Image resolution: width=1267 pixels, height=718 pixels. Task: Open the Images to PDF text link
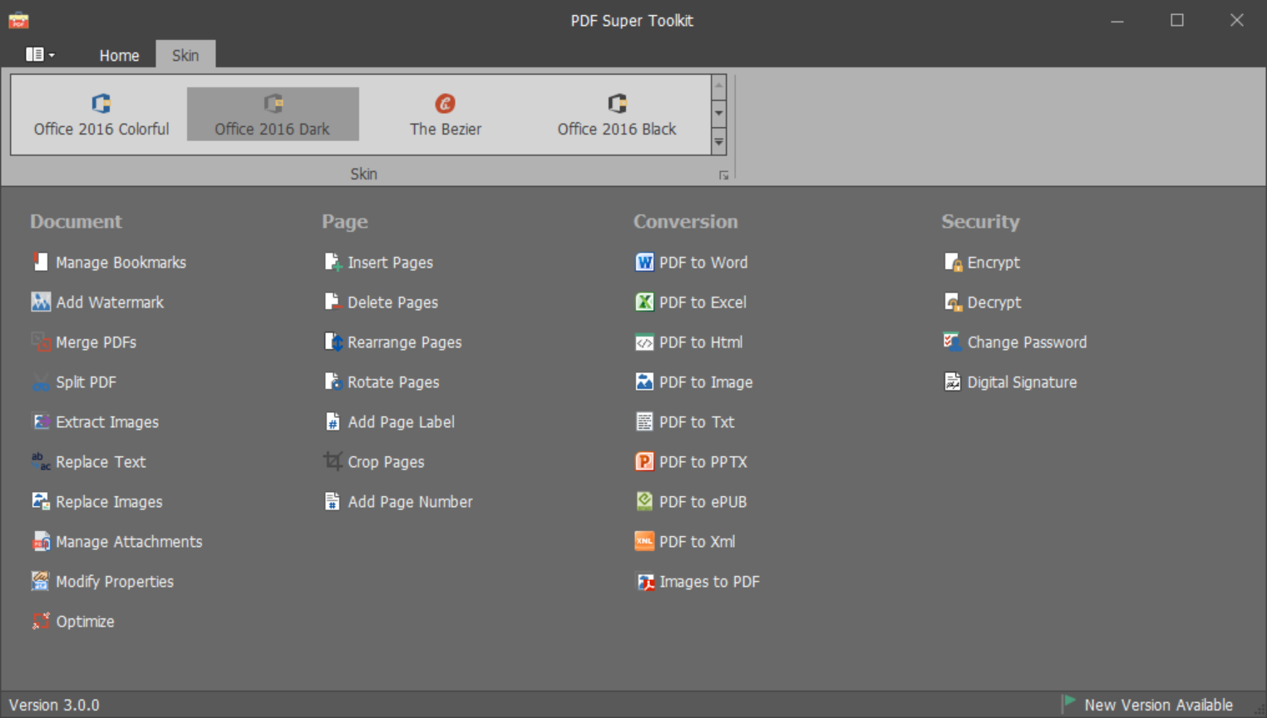pos(709,582)
